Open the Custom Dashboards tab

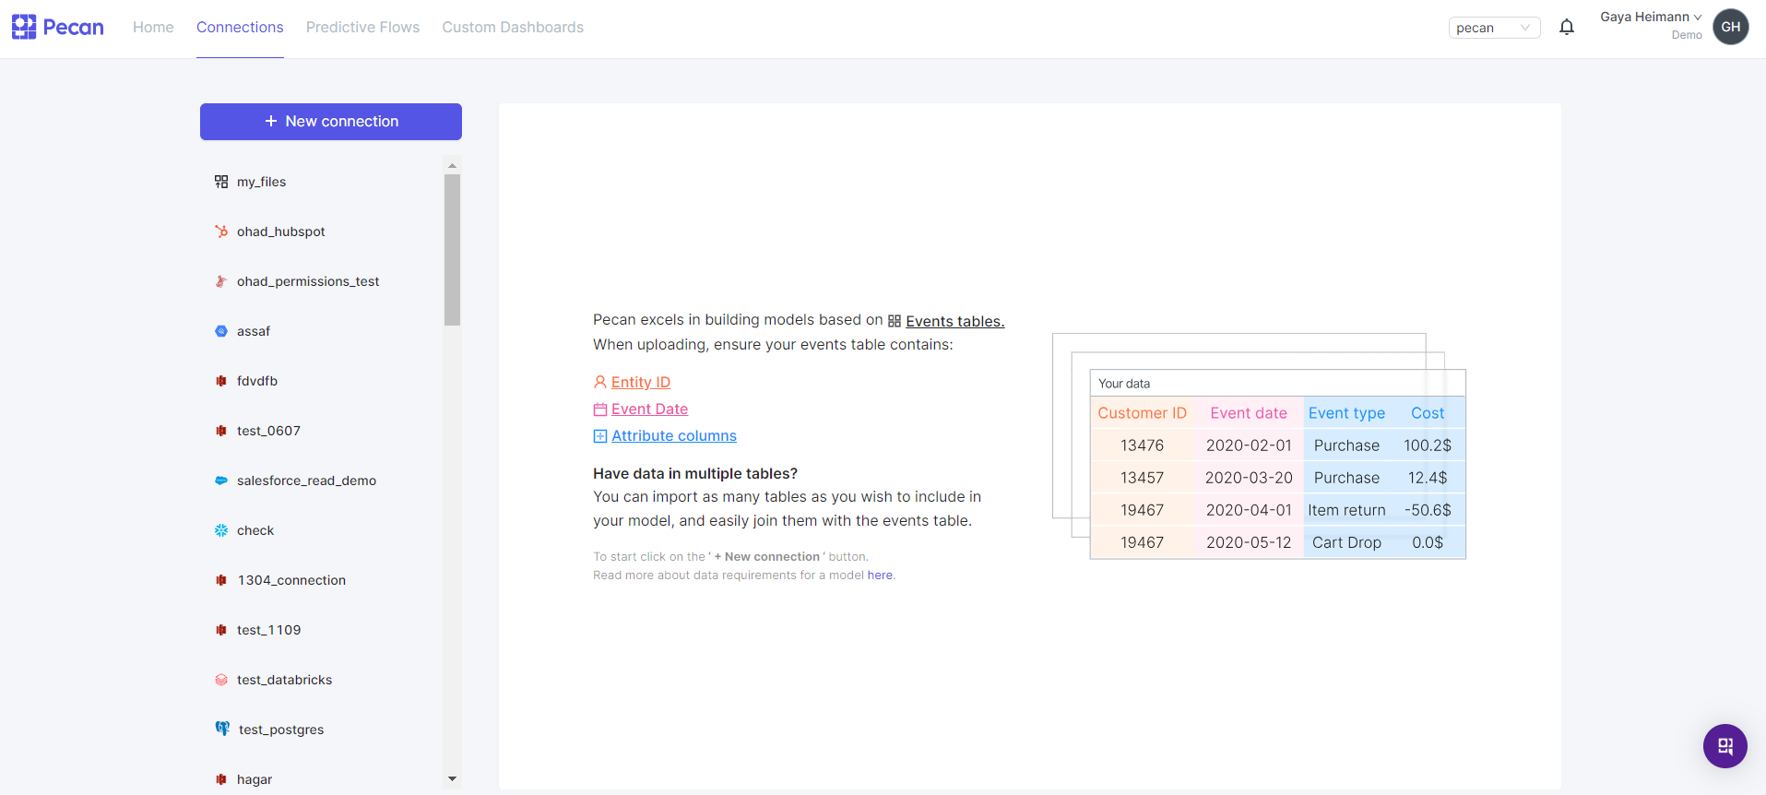(x=513, y=28)
